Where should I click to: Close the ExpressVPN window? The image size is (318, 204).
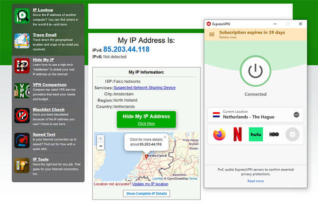301,24
